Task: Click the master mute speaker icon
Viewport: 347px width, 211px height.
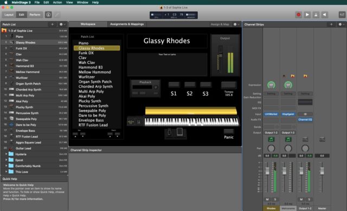Action: click(x=324, y=15)
